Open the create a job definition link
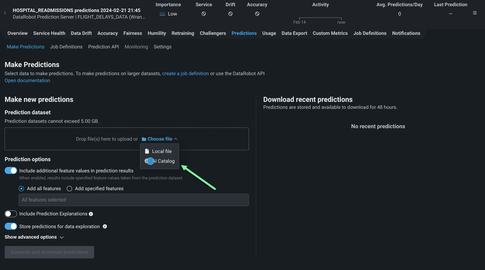The height and width of the screenshot is (270, 485). point(185,74)
